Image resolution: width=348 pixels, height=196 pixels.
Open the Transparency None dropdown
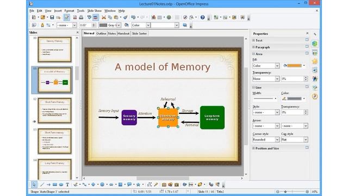pyautogui.click(x=266, y=79)
